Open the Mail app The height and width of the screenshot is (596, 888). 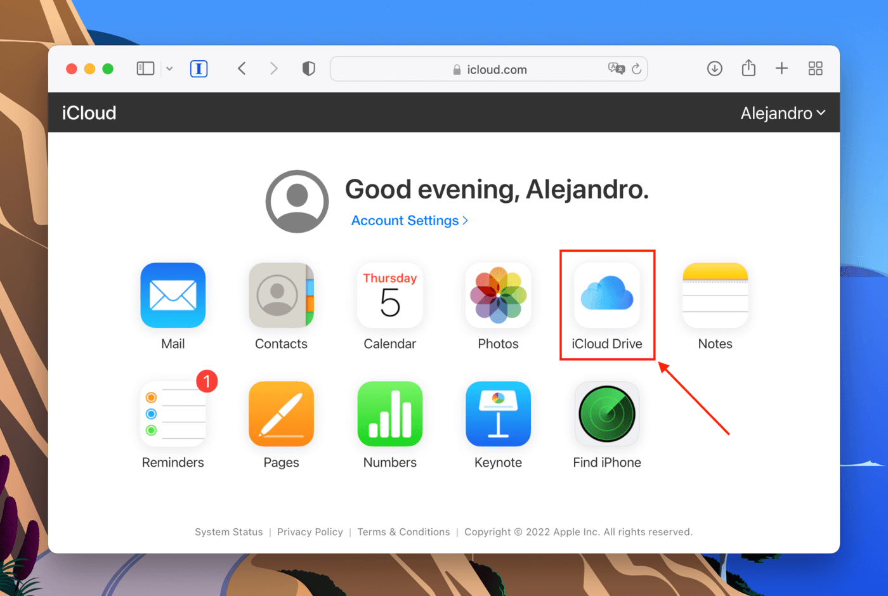pos(173,295)
